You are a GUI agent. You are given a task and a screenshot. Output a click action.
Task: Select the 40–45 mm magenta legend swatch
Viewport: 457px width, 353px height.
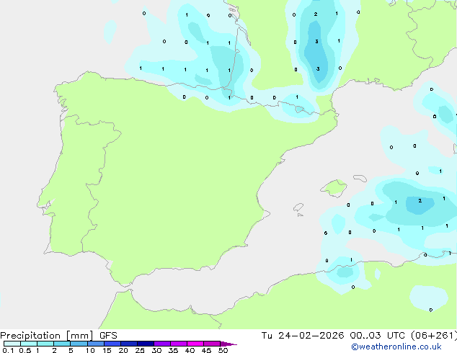(x=195, y=344)
